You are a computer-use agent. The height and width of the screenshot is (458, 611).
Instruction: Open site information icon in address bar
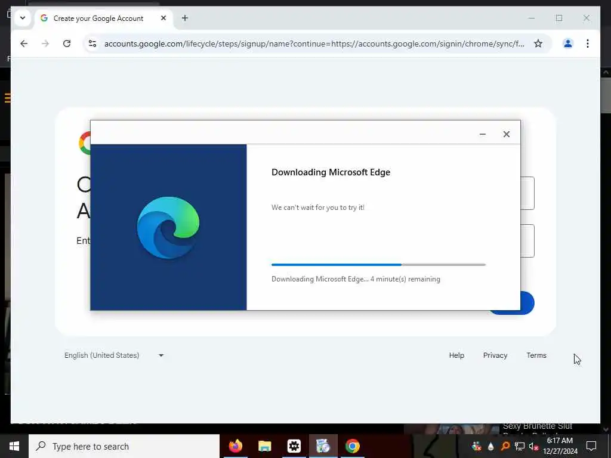pos(92,44)
